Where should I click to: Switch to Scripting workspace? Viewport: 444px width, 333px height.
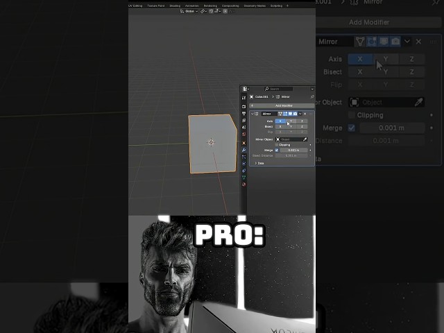[276, 6]
